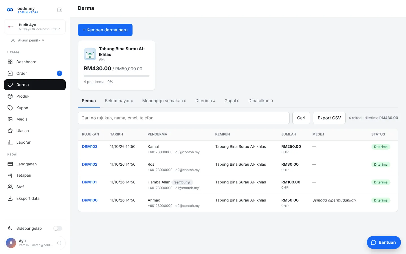Open Laporan via the bar chart icon

[x=10, y=142]
